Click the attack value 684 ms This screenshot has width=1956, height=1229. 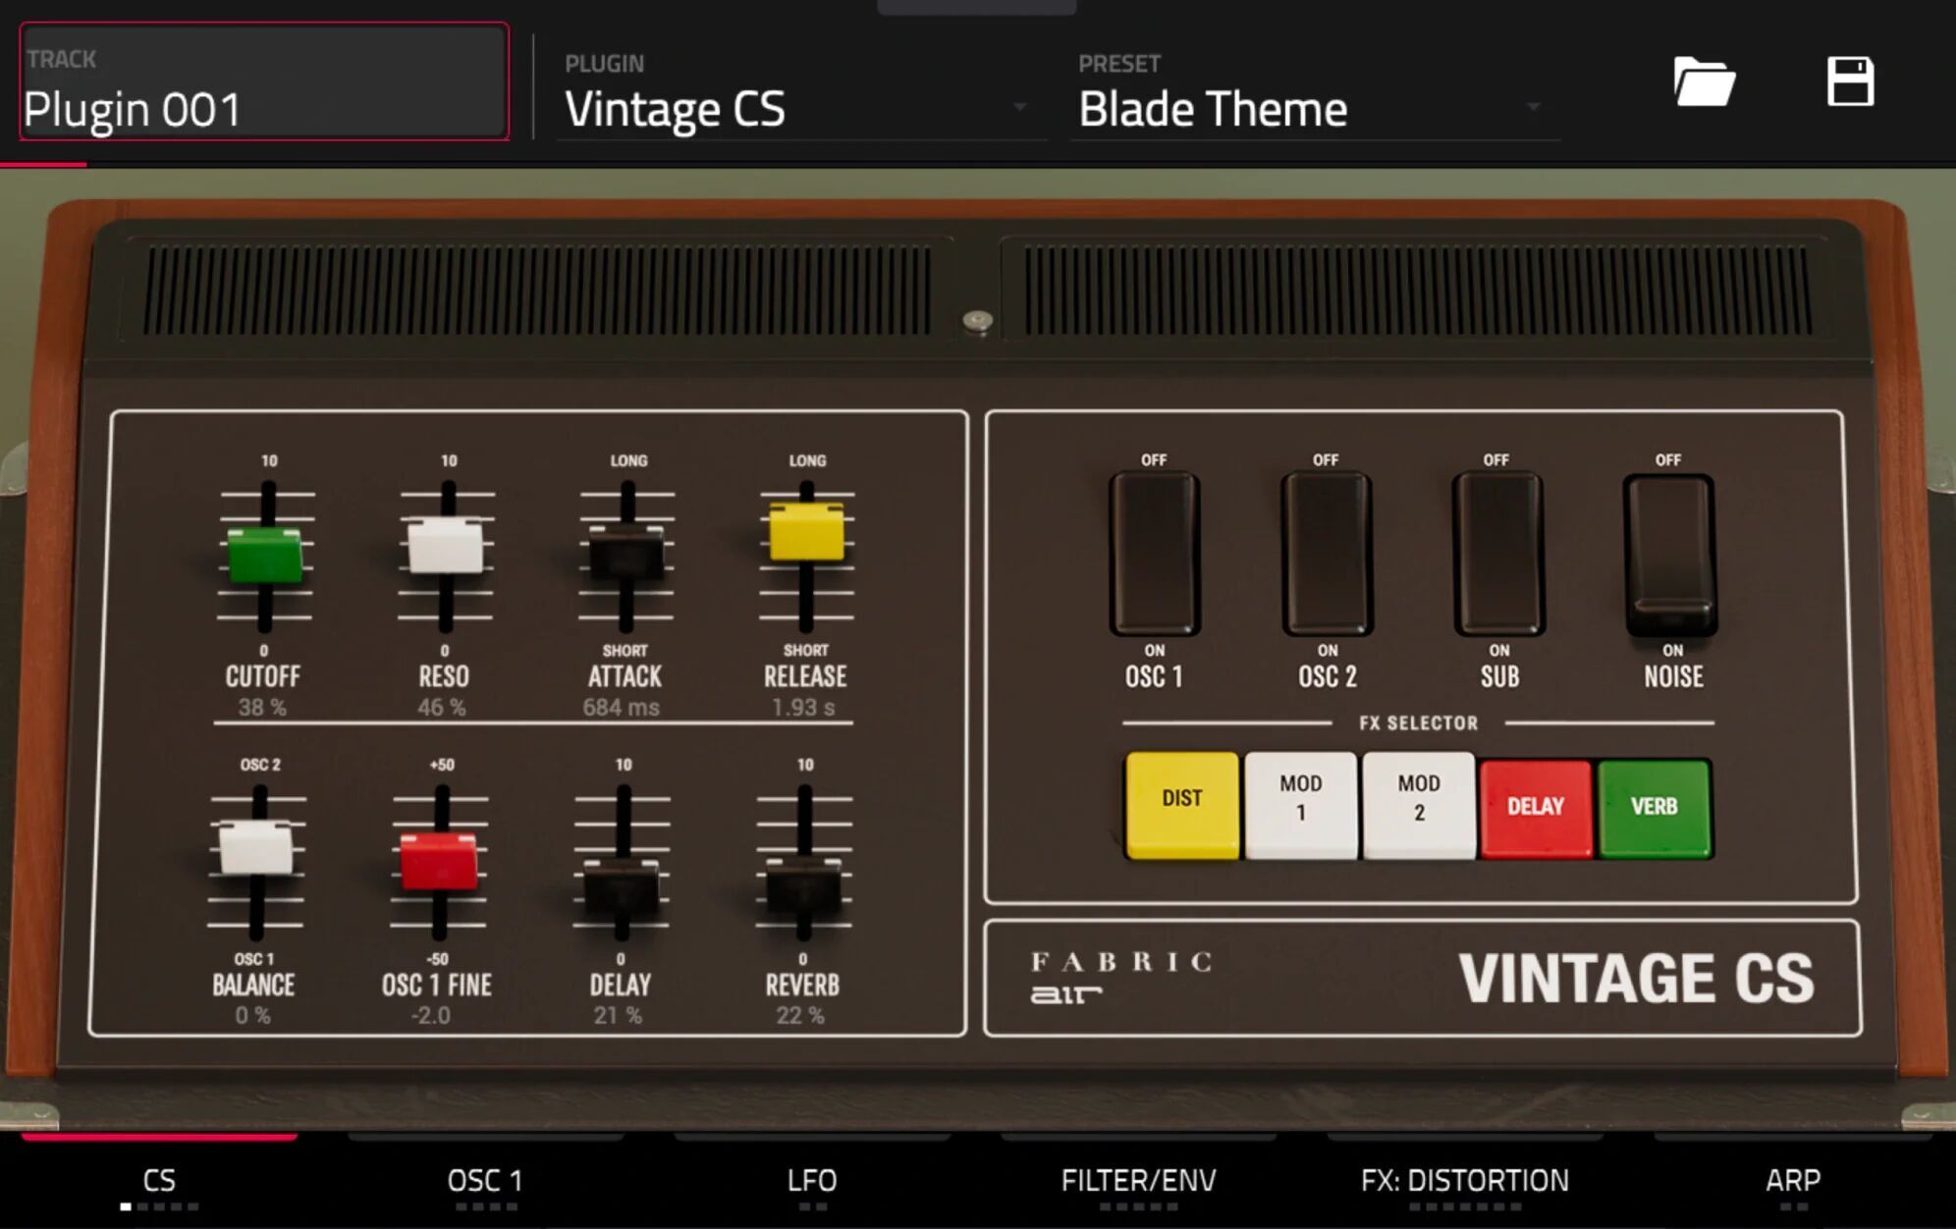click(622, 708)
